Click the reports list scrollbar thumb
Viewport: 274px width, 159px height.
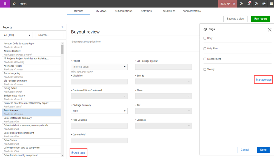(x=62, y=50)
